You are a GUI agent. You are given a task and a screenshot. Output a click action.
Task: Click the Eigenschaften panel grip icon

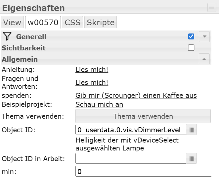click(x=212, y=8)
